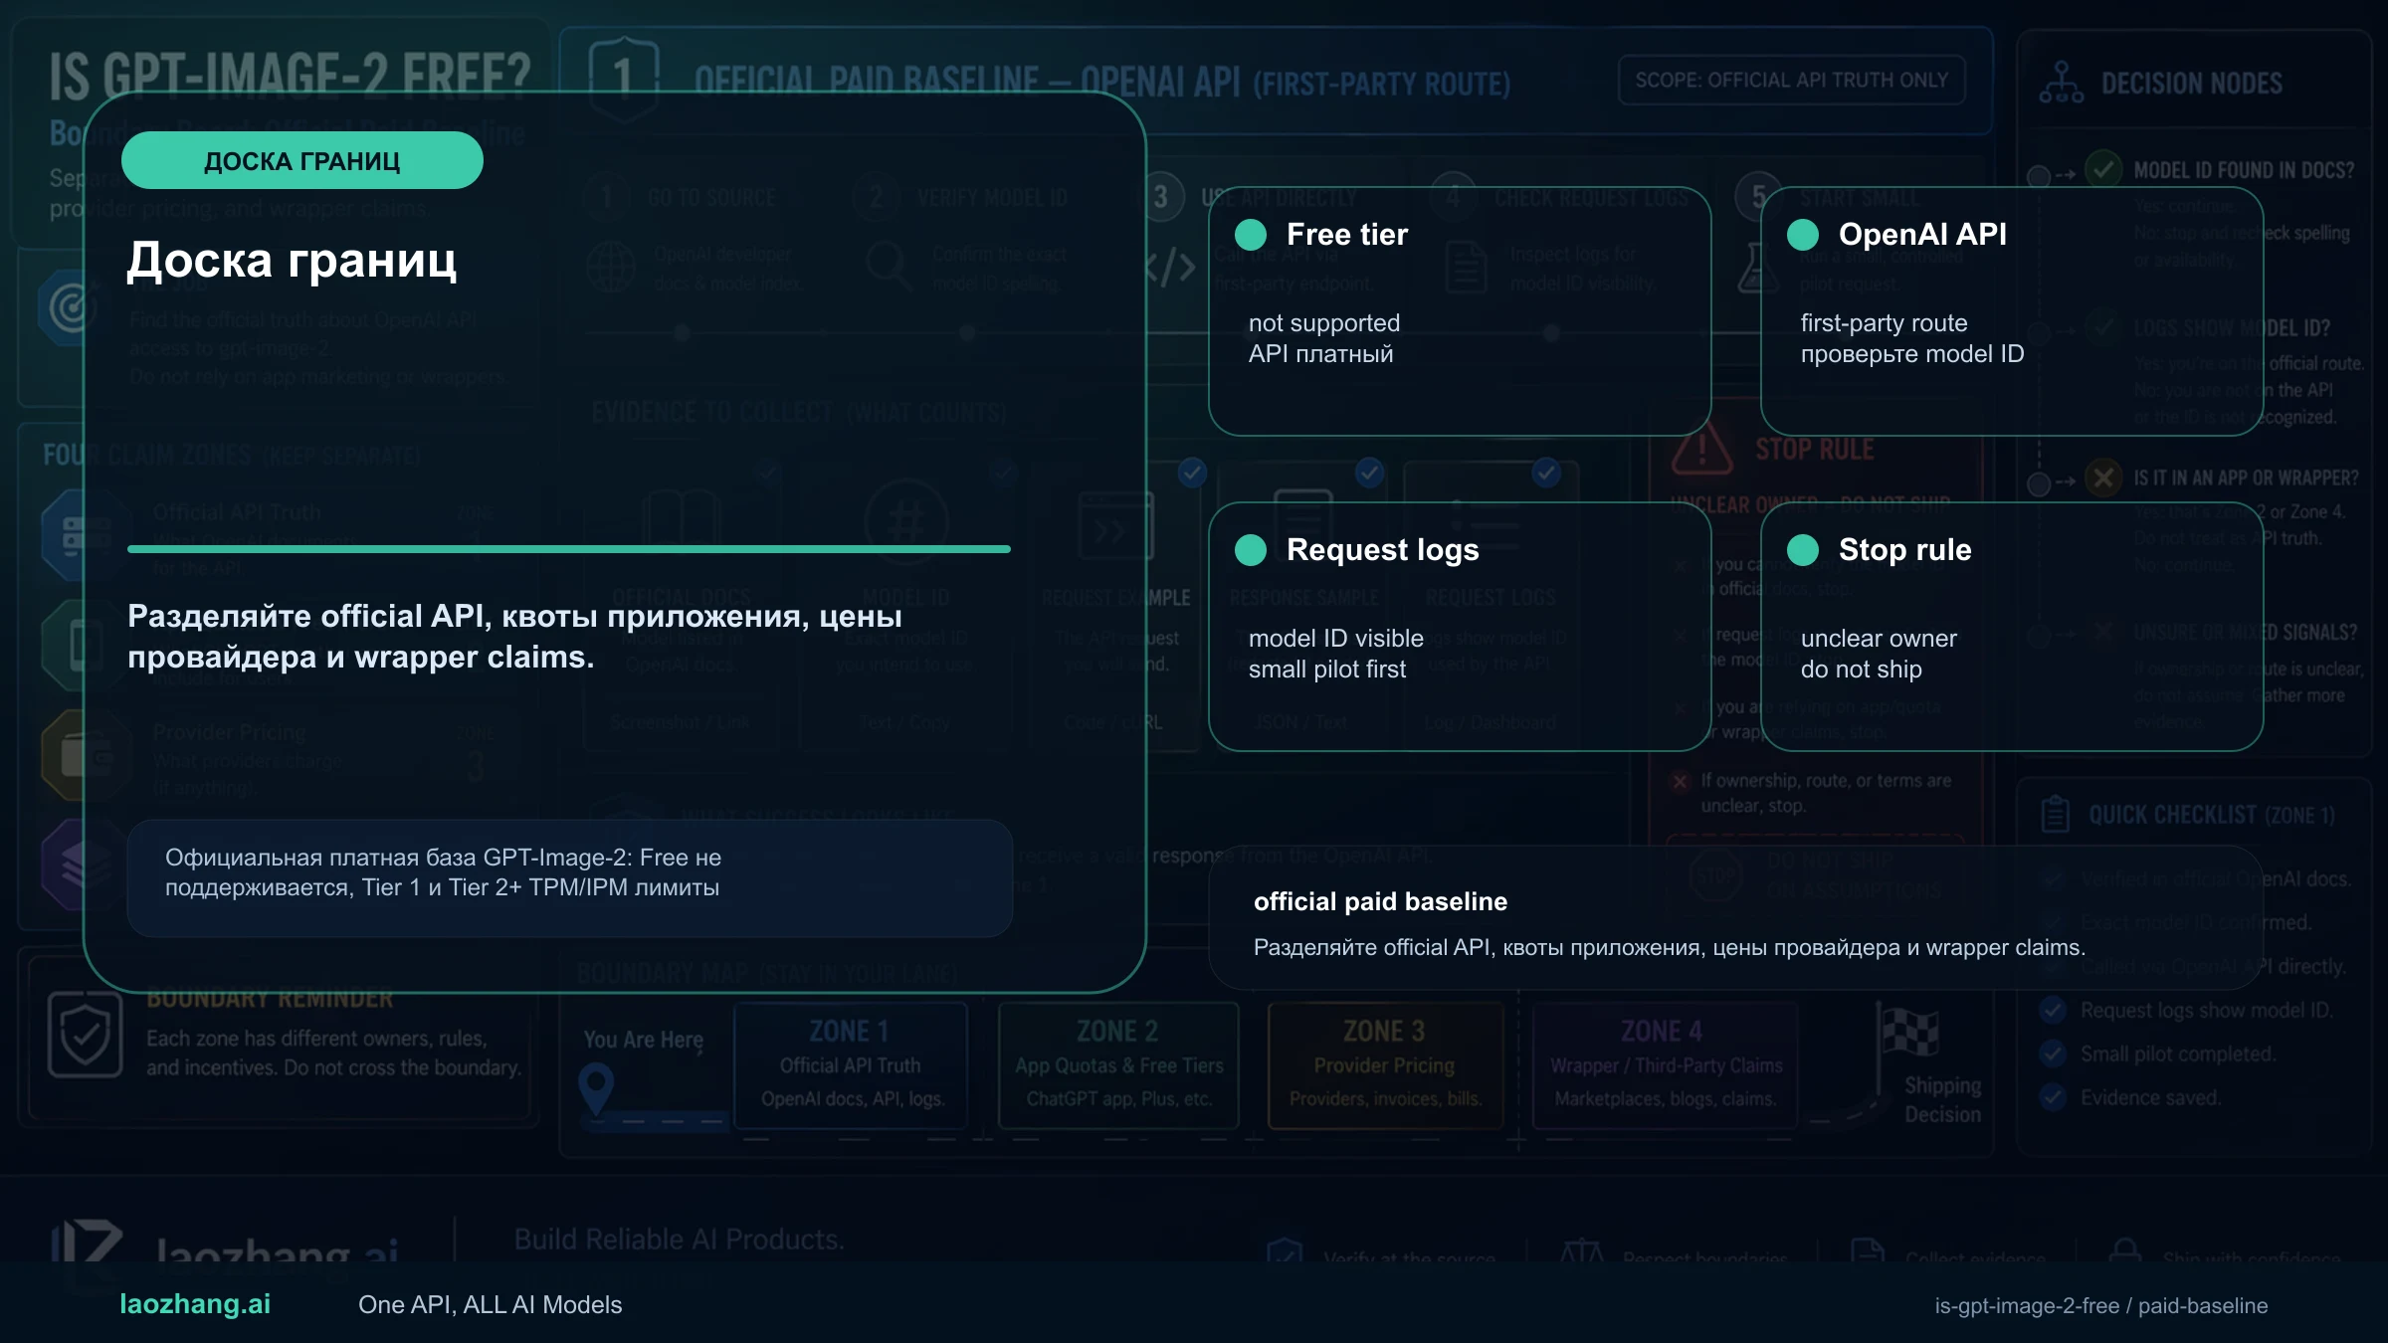Click the Free tier card title

(1347, 235)
